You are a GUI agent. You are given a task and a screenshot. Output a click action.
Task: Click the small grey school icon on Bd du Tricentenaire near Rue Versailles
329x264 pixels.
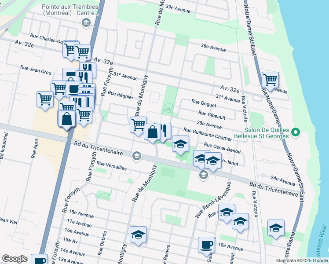point(137,156)
